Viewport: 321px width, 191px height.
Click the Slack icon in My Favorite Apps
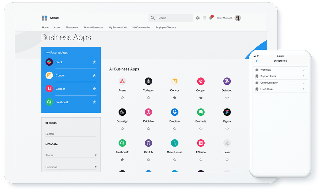coord(49,62)
